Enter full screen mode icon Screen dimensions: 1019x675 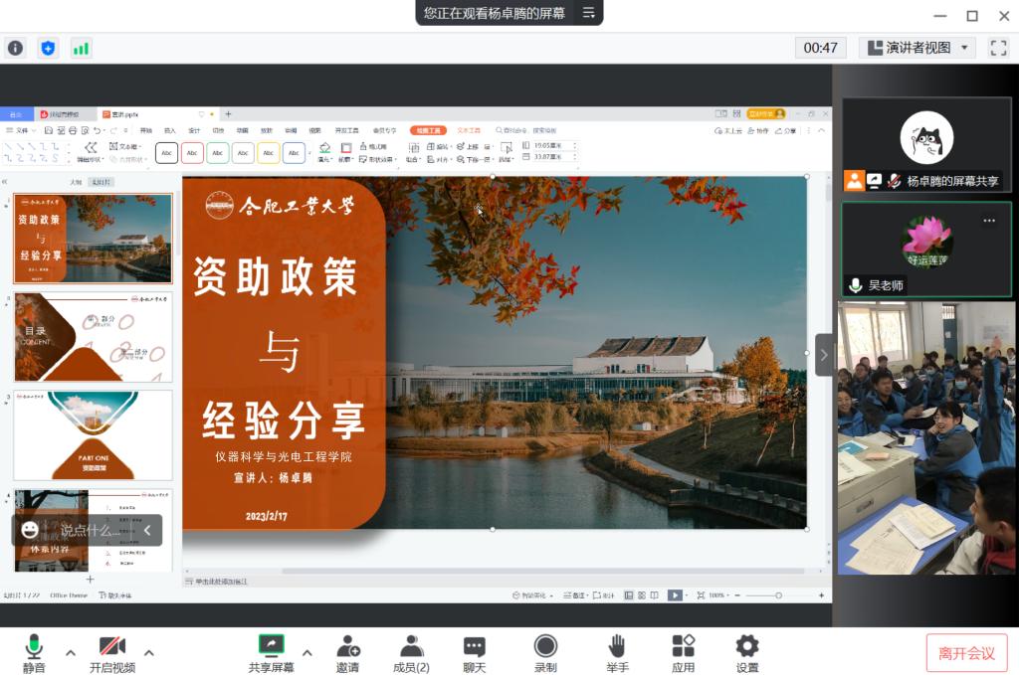998,48
